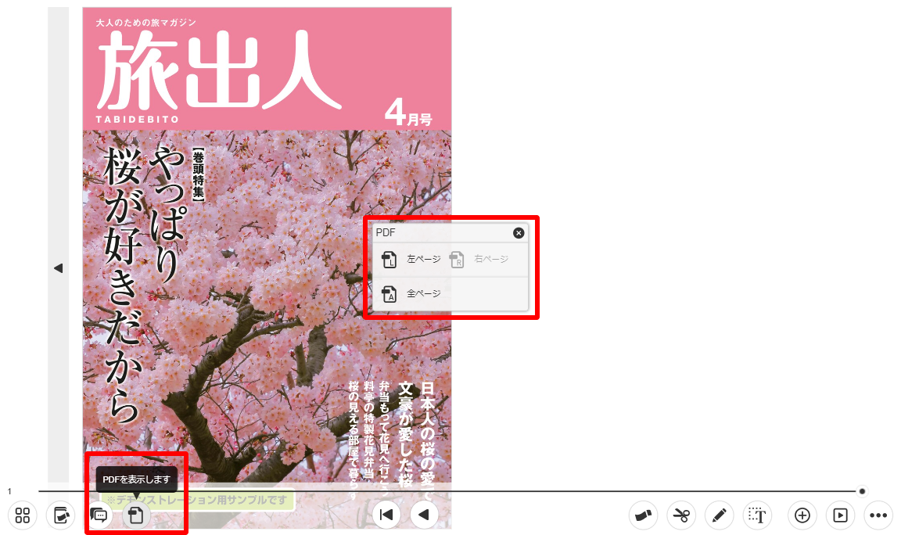Click the 右ページ PDF option
Viewport: 901px width, 535px height.
[480, 260]
